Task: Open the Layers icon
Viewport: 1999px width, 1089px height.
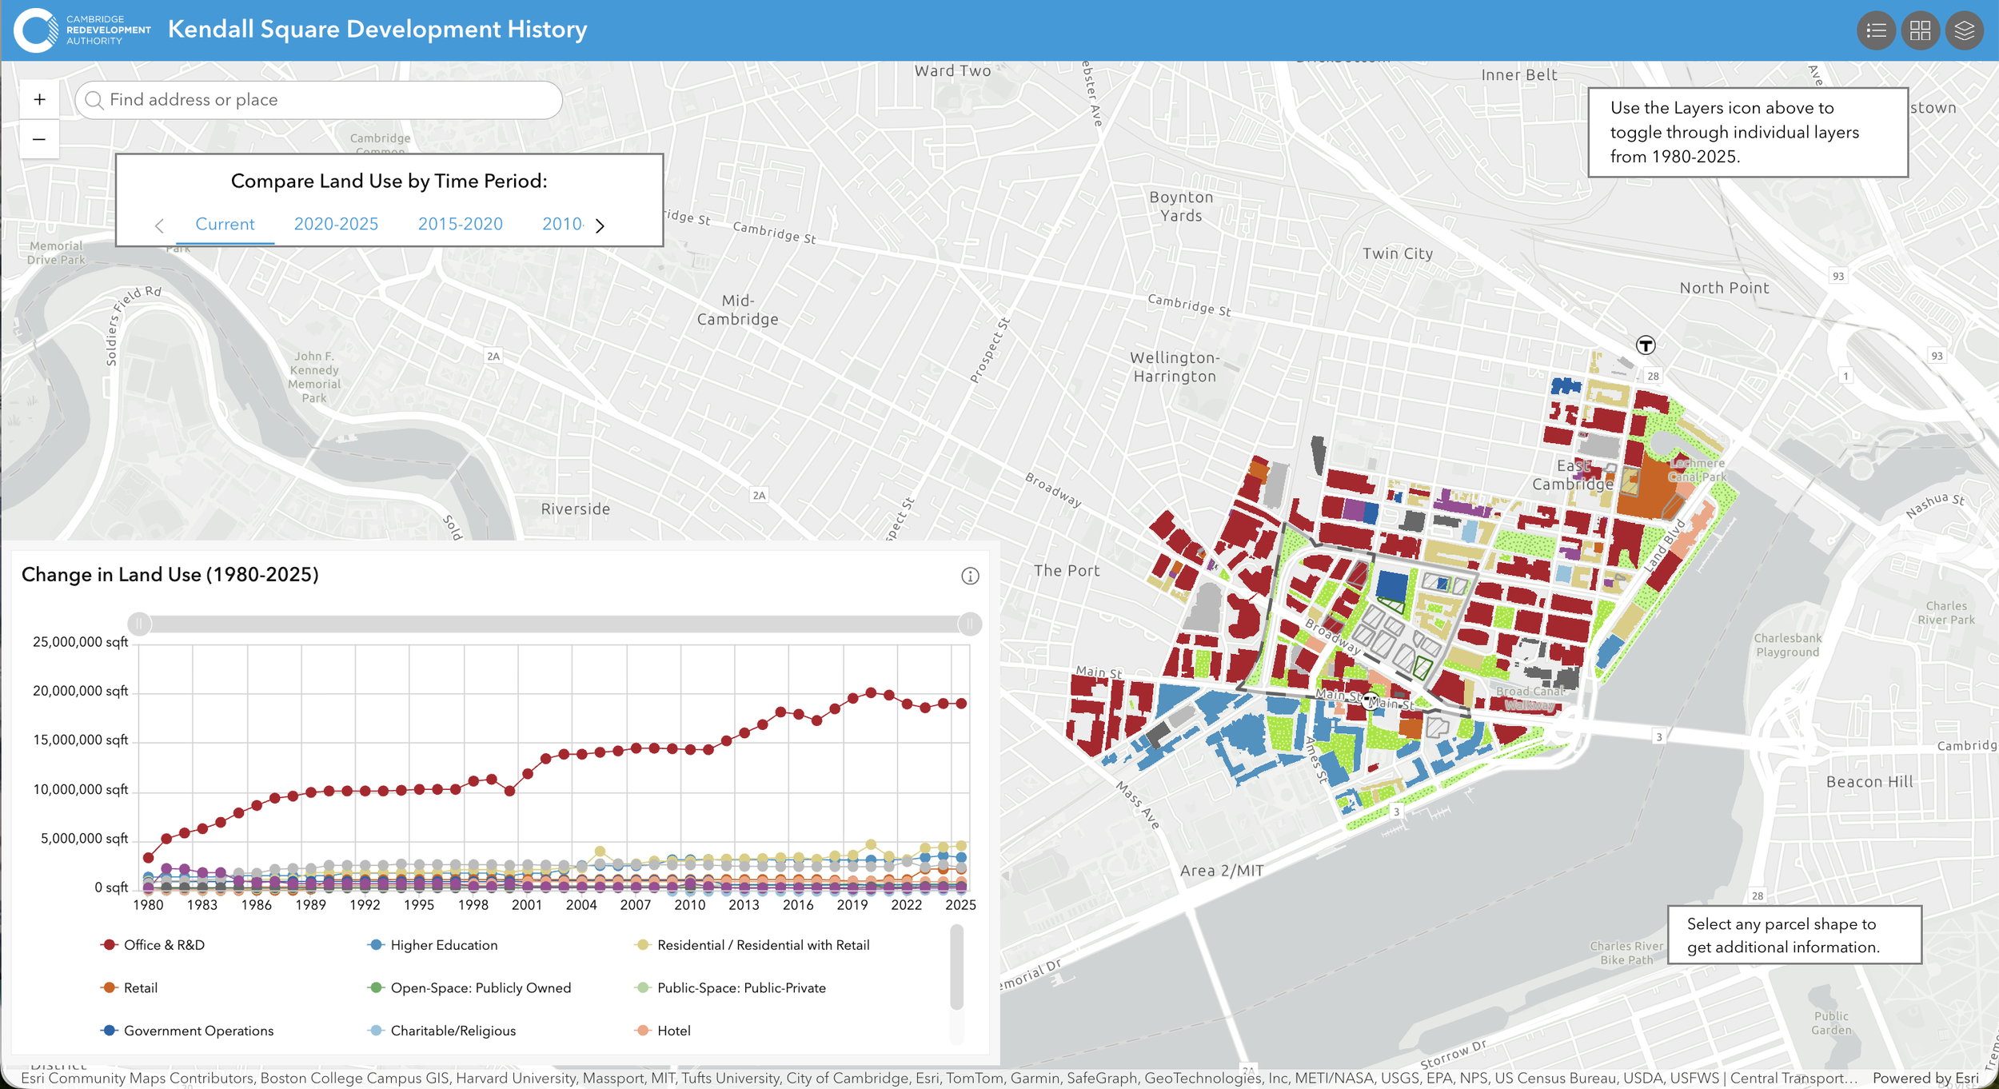Action: click(1965, 31)
